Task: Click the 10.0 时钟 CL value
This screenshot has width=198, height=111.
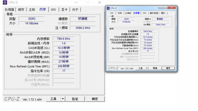Action: click(64, 48)
